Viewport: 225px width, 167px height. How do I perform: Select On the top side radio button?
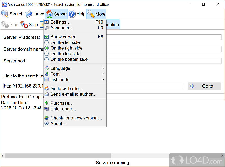pos(46,54)
